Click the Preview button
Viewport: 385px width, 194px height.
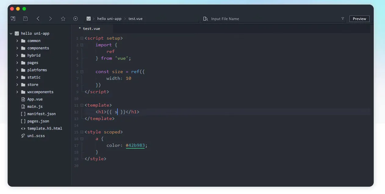359,19
